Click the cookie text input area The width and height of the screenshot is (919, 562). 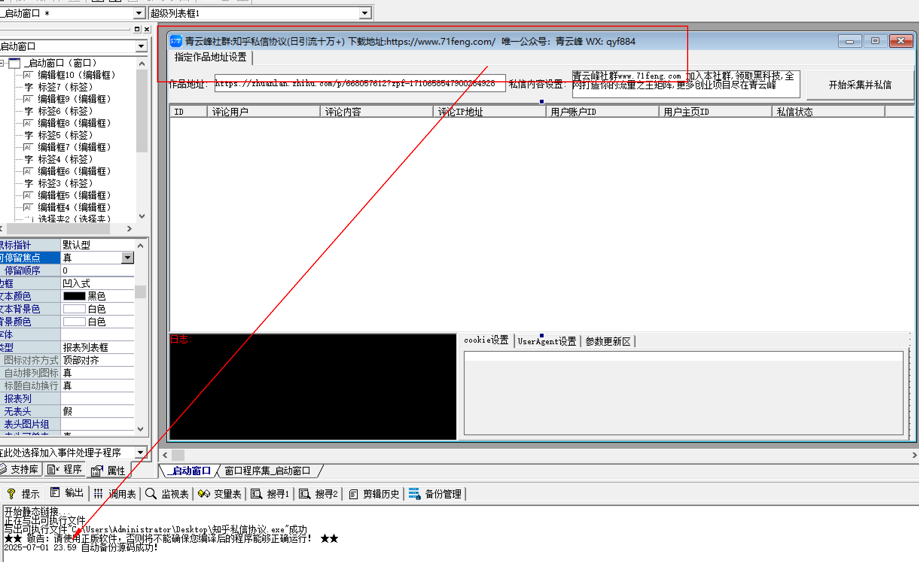(x=683, y=393)
